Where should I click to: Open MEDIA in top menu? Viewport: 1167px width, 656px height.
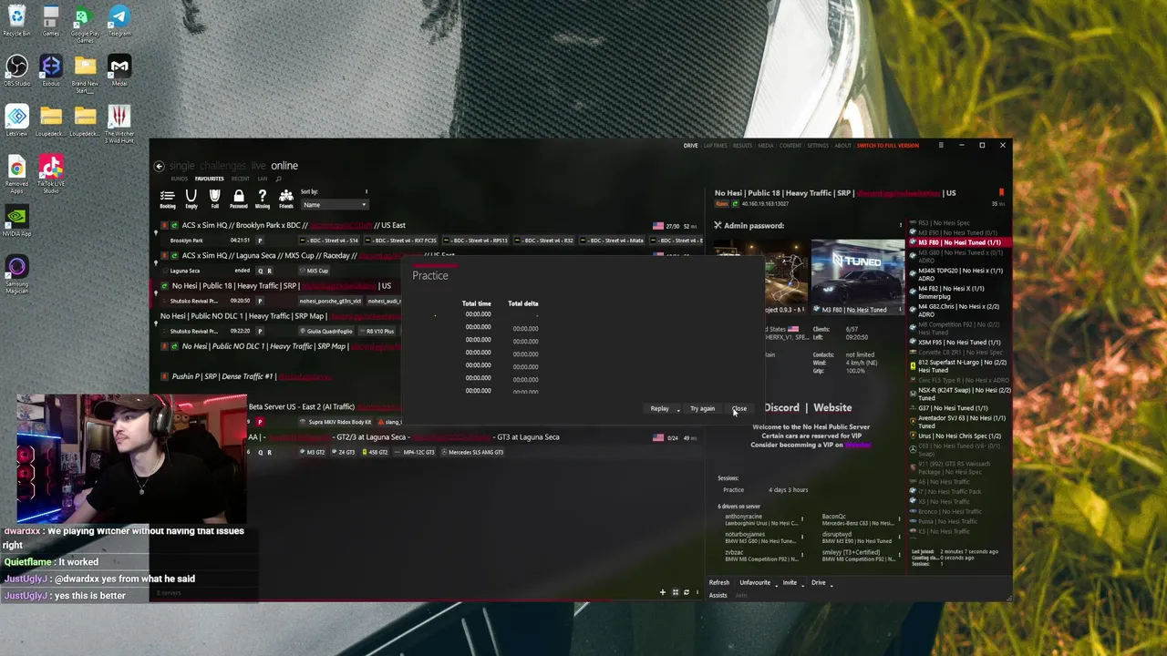[766, 146]
